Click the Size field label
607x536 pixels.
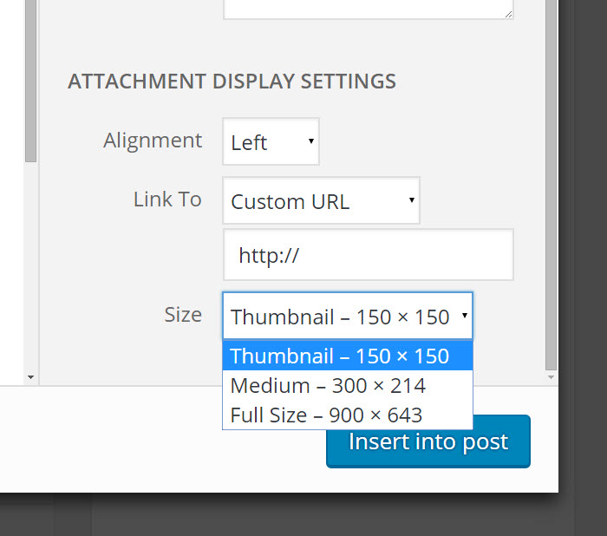(183, 315)
